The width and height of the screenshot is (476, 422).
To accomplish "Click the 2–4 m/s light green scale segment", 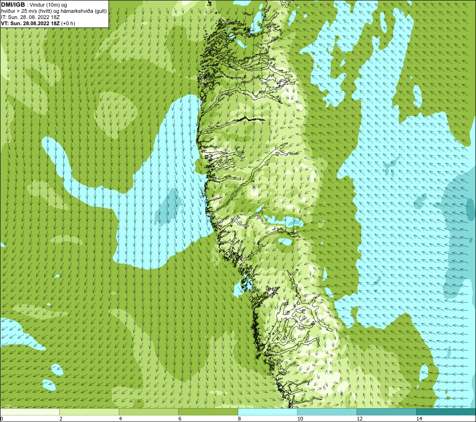I will pos(89,412).
